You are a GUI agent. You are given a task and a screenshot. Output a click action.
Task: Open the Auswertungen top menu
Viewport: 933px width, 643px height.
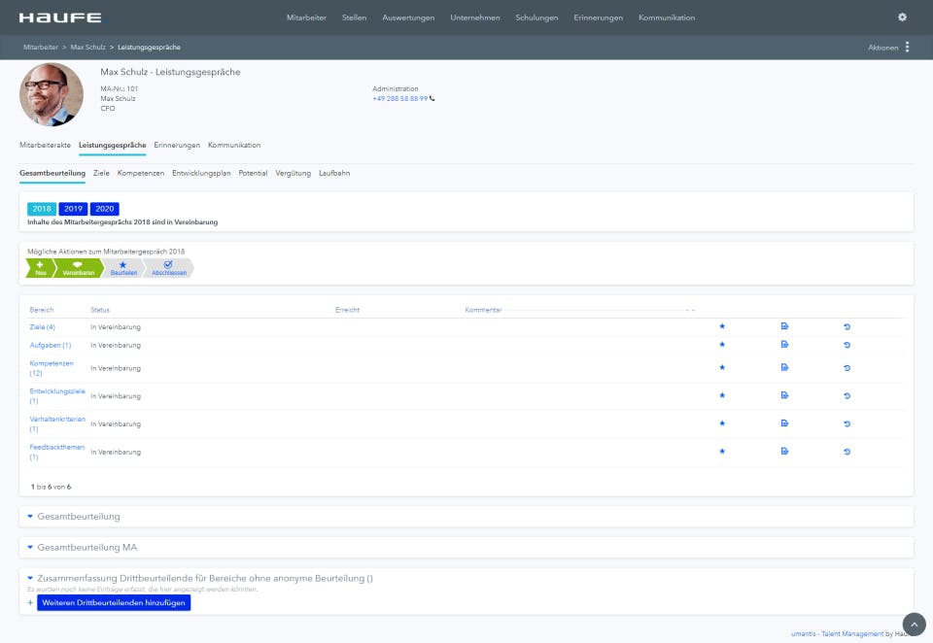click(408, 17)
